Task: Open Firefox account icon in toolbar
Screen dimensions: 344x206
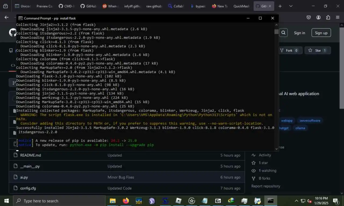Action: [x=318, y=17]
